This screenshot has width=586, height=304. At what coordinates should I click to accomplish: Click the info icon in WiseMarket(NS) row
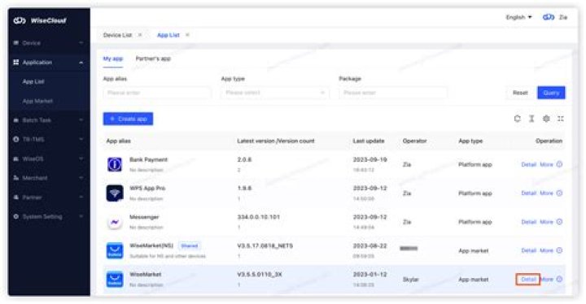tap(559, 250)
